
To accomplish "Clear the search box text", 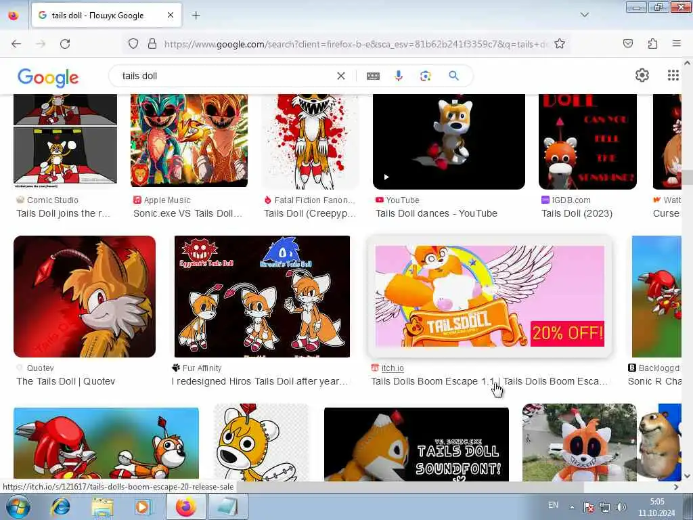I will click(x=341, y=76).
